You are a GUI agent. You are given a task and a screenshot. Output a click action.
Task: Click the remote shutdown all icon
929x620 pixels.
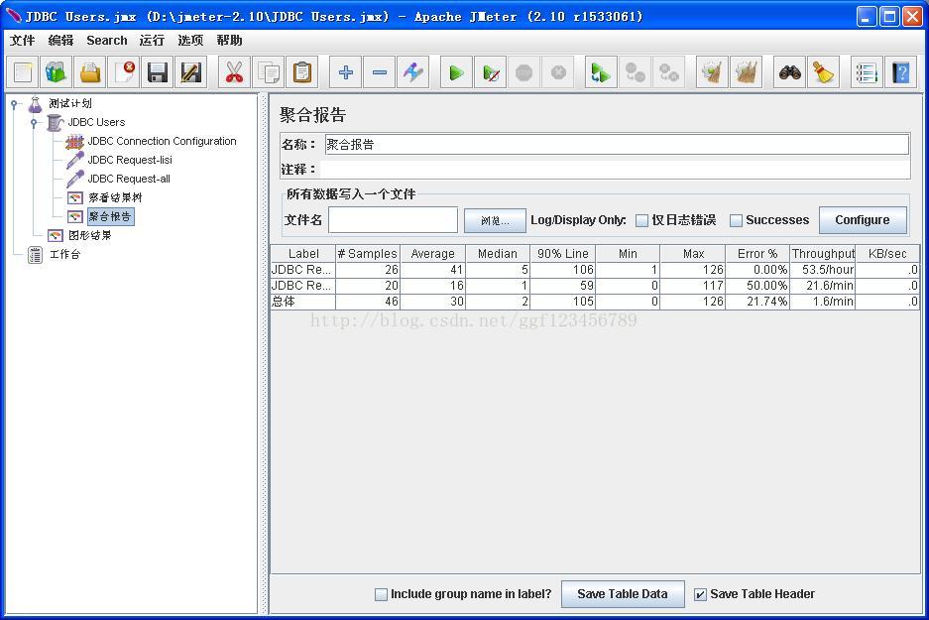click(669, 72)
